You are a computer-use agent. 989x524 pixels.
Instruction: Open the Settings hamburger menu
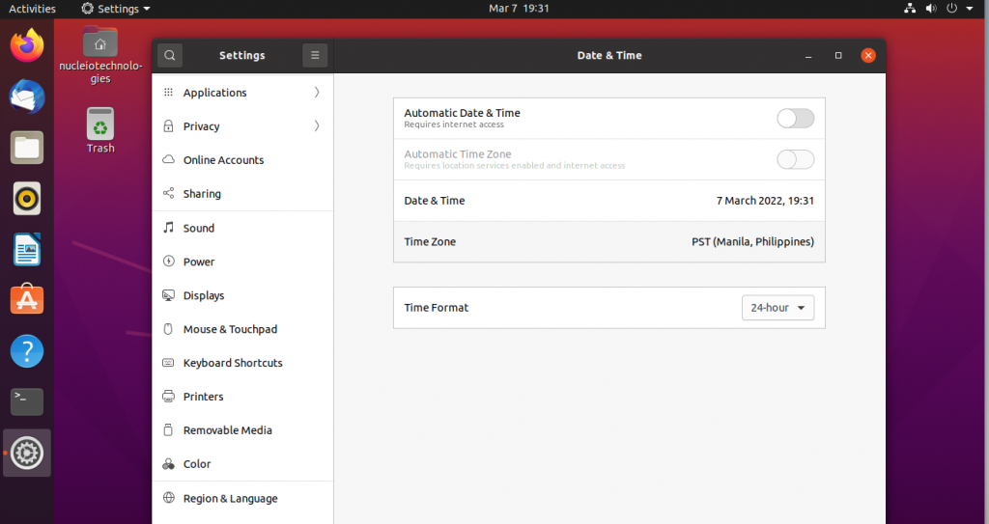[x=315, y=56]
